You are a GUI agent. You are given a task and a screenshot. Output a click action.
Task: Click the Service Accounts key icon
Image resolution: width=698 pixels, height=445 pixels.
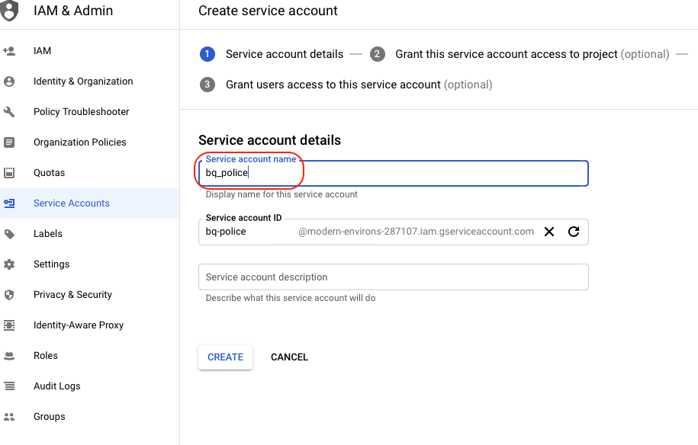click(x=9, y=203)
